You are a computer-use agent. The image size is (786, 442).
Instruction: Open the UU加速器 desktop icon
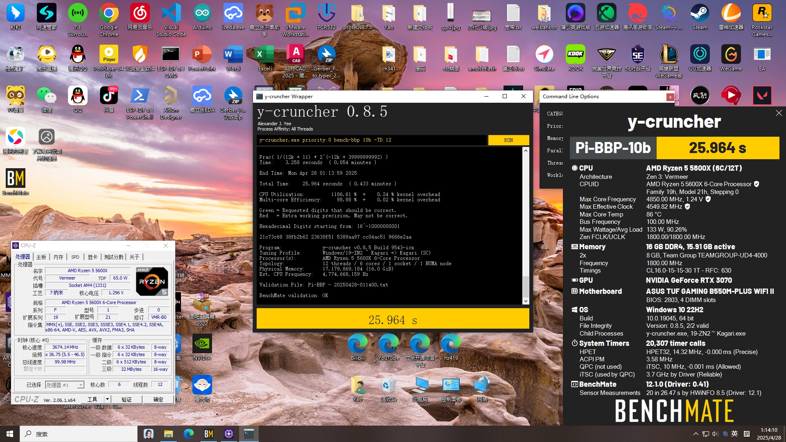pos(700,58)
